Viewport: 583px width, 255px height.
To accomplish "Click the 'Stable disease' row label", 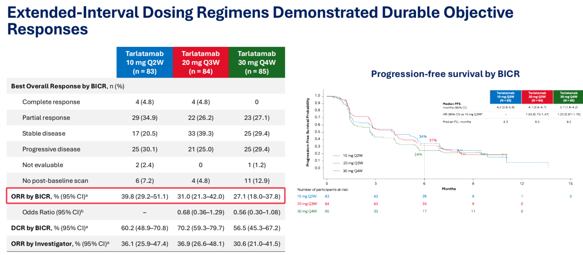I will pos(44,134).
